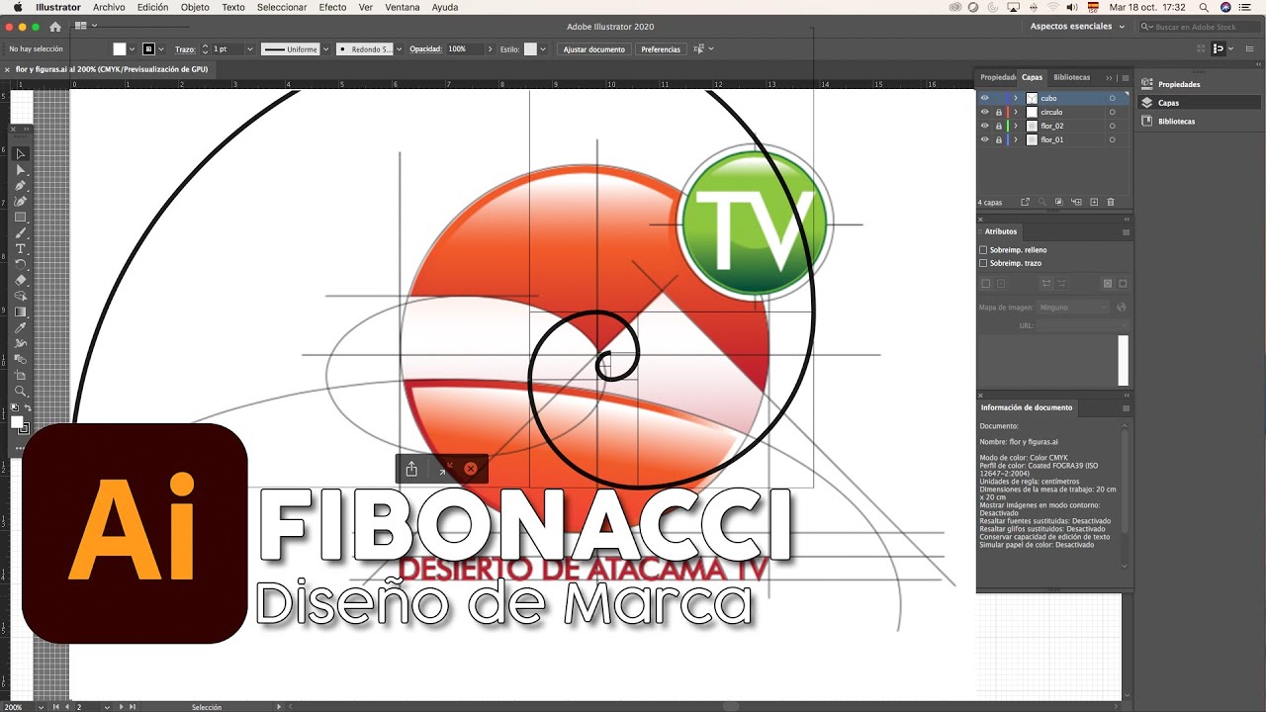Open the Efecto menu
The width and height of the screenshot is (1266, 712).
(x=332, y=7)
